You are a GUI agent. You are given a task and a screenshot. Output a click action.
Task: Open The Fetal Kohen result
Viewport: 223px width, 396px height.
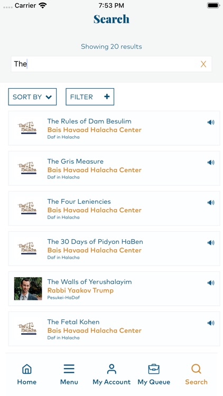click(114, 329)
